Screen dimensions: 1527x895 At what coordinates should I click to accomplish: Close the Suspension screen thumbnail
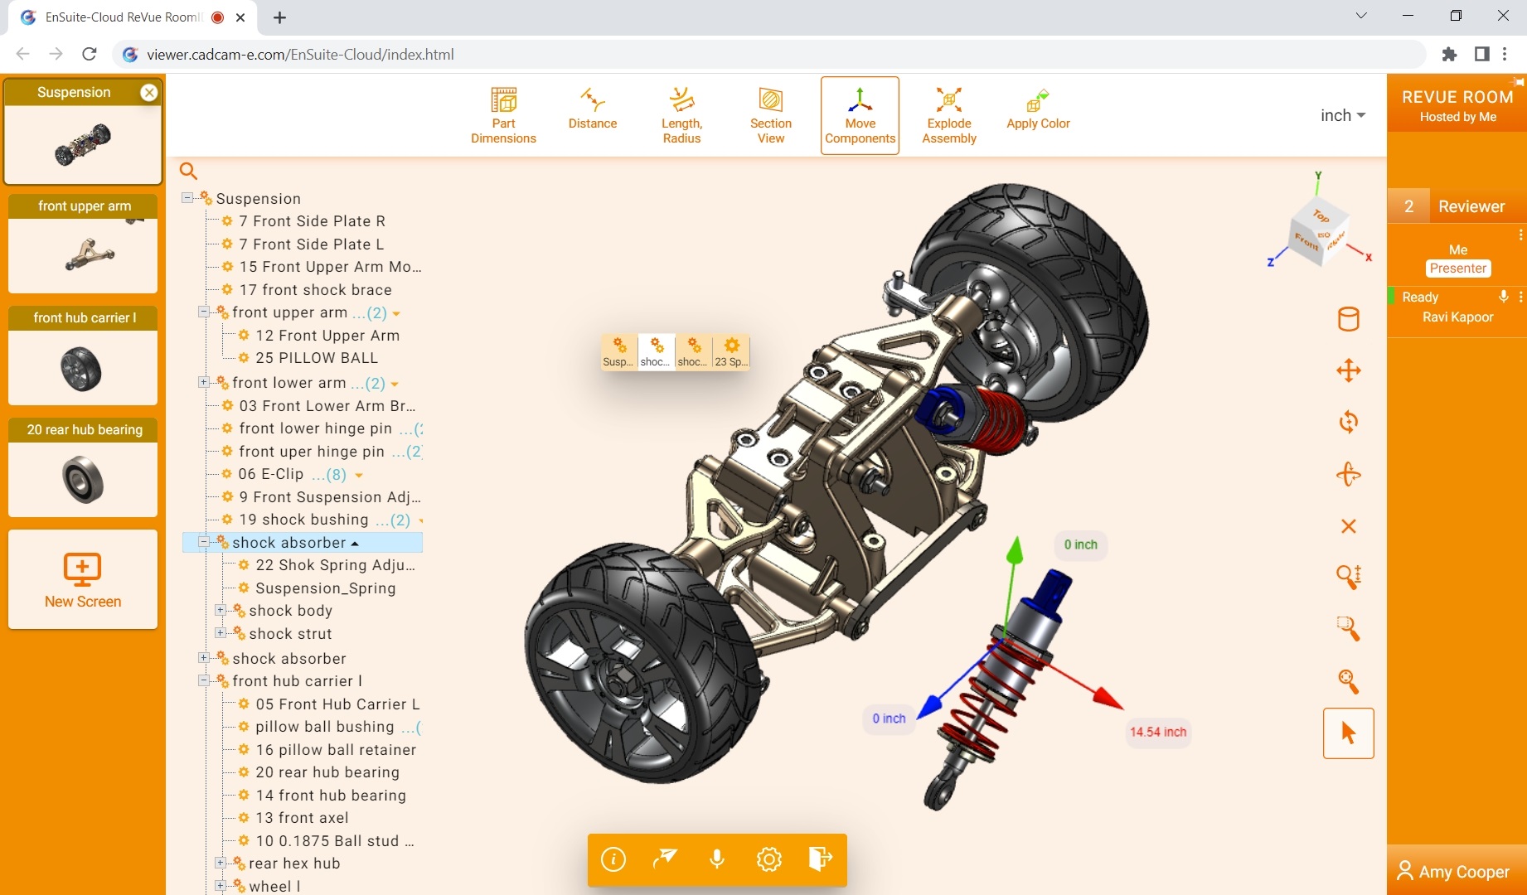[149, 93]
